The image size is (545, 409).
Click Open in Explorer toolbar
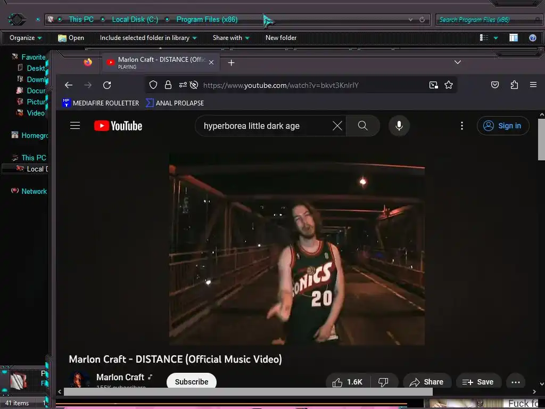(x=71, y=38)
